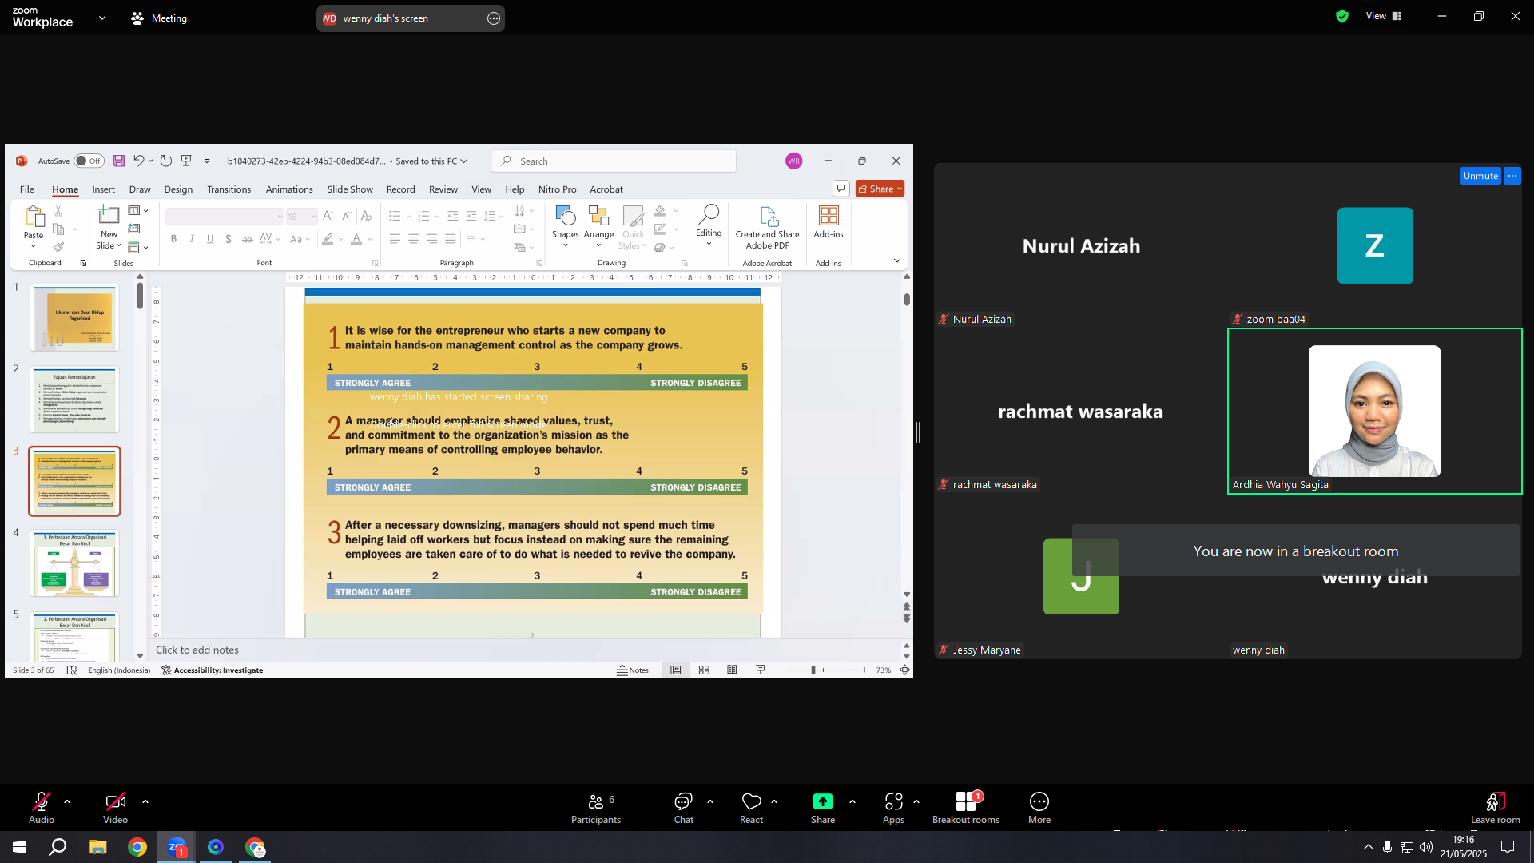Open the Shapes gallery

(565, 226)
